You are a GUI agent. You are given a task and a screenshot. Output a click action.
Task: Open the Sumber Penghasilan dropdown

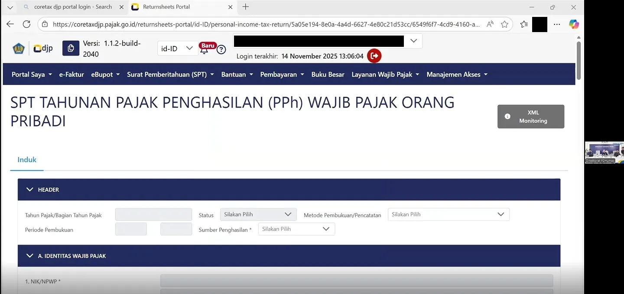point(296,229)
